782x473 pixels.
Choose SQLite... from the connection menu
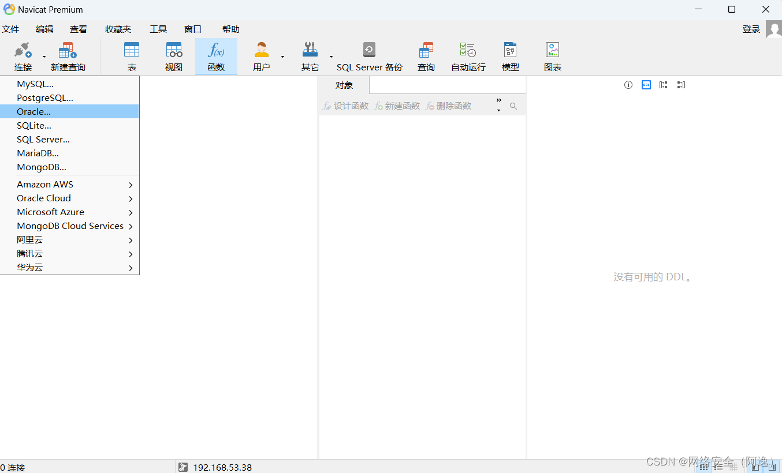tap(69, 126)
